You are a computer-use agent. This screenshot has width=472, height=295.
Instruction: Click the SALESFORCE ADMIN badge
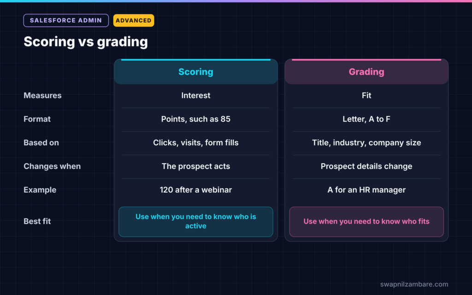66,20
